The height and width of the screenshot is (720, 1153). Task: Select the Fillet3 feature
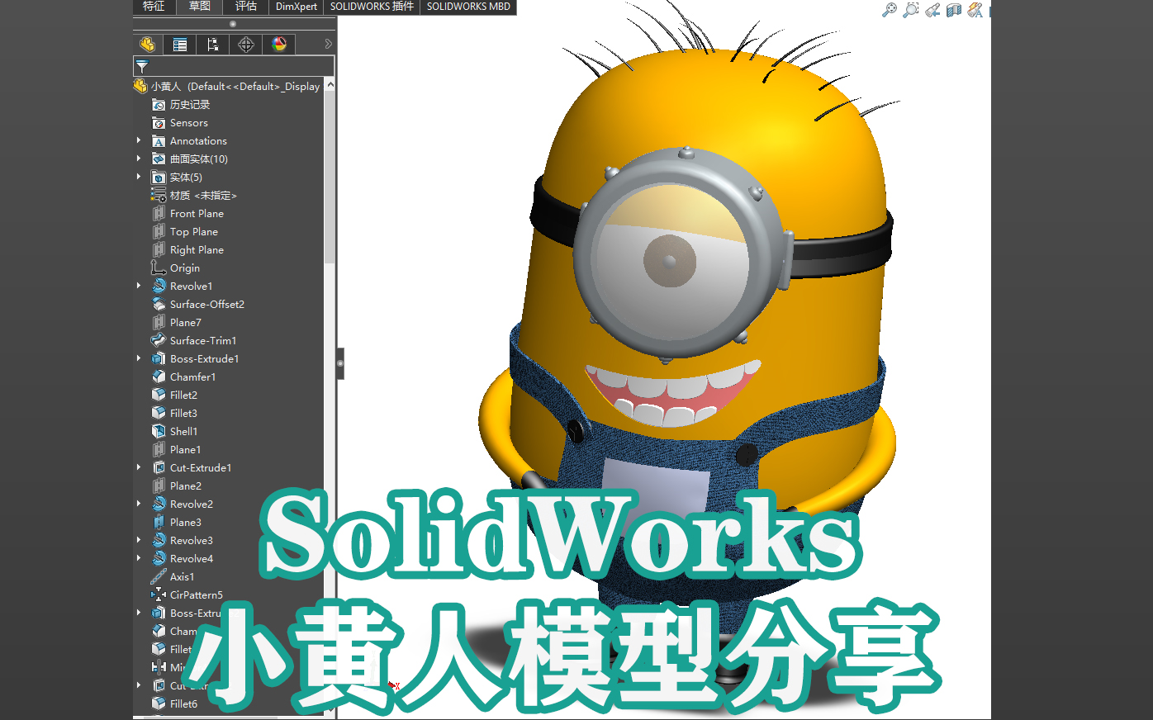pos(183,414)
